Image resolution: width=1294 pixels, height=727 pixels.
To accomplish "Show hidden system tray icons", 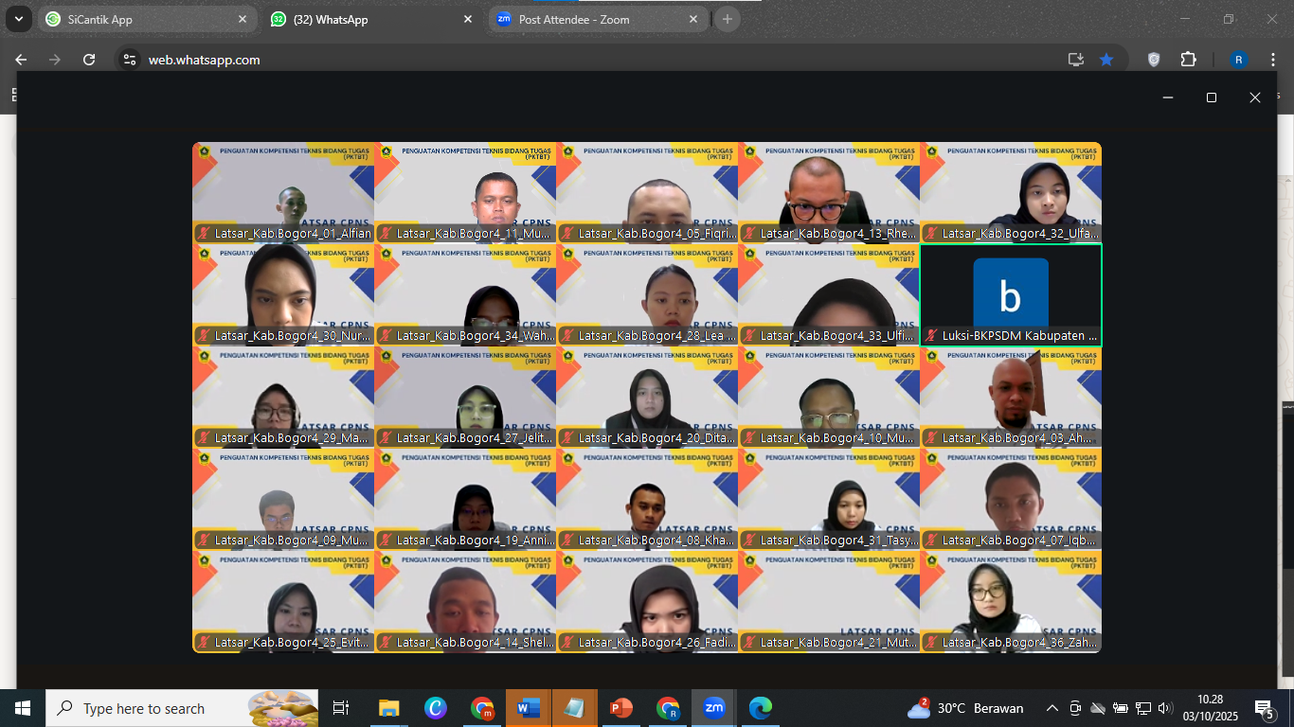I will pyautogui.click(x=1052, y=708).
